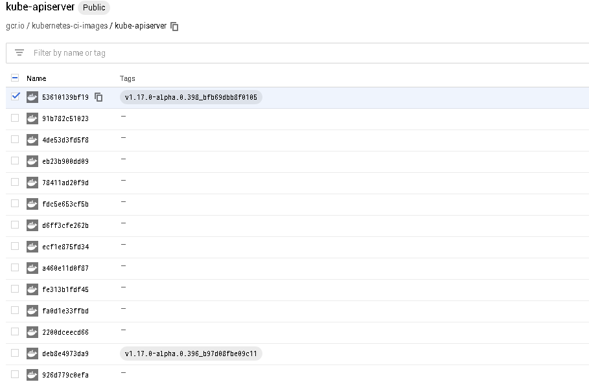Uncheck image 53610139bf19

15,96
